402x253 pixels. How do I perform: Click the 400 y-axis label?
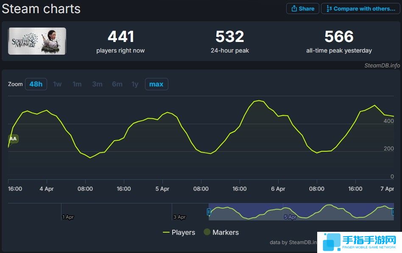click(x=389, y=121)
